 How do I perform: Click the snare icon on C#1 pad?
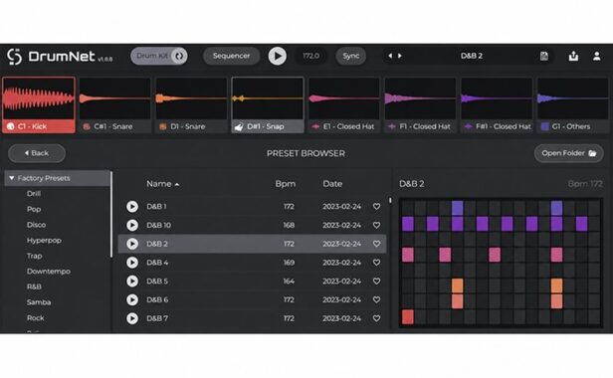87,126
